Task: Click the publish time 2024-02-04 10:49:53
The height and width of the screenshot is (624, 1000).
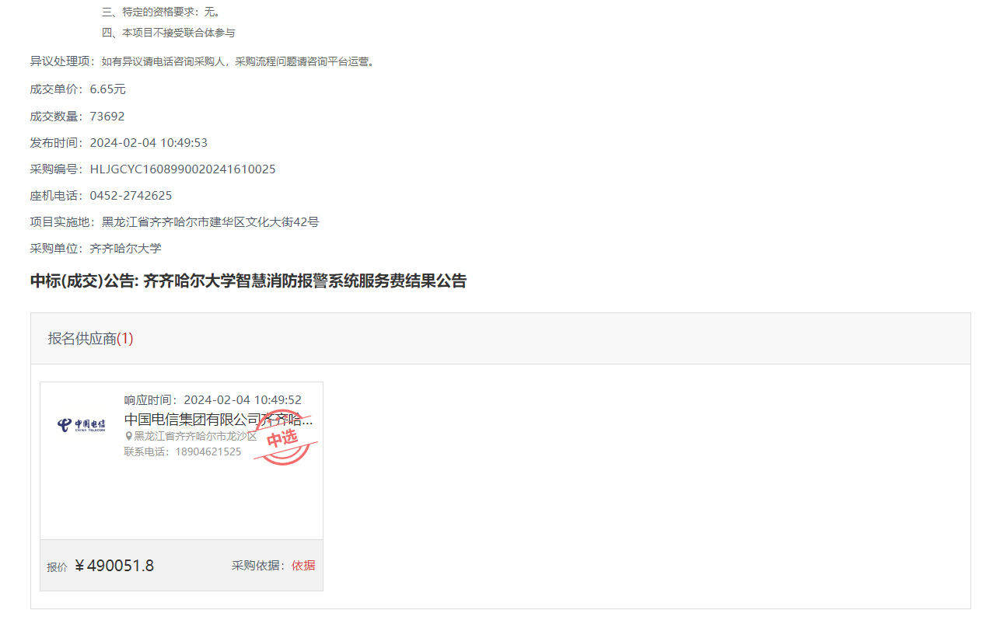Action: 149,143
